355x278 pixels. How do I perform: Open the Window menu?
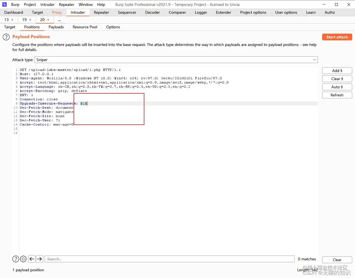(x=86, y=4)
